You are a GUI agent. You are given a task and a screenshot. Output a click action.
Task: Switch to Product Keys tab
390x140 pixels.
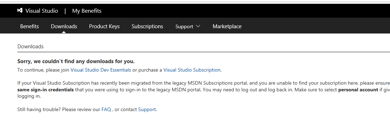[104, 26]
